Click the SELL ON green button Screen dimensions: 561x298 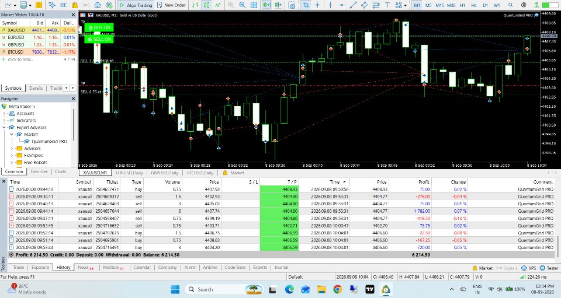[x=99, y=39]
